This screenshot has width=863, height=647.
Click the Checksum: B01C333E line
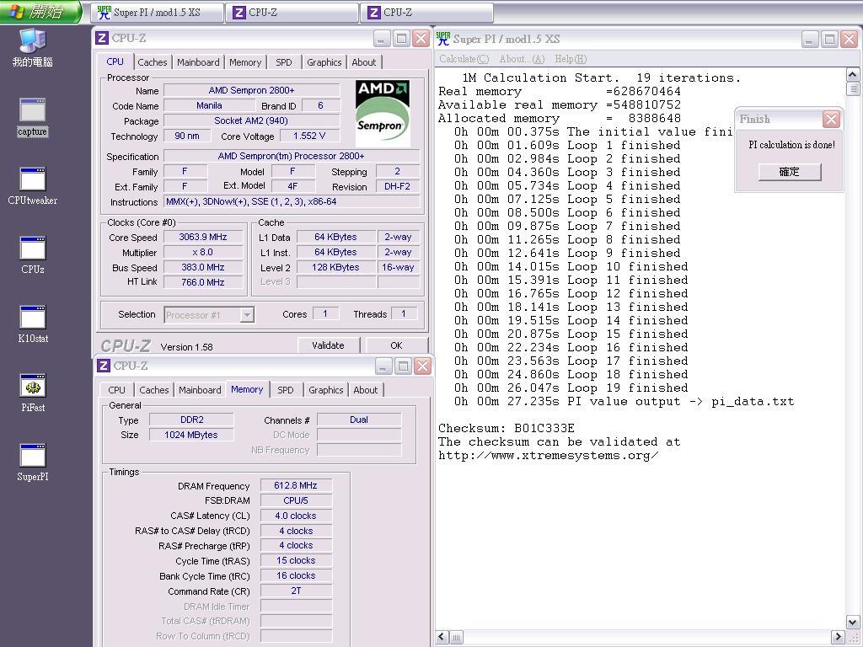(x=507, y=428)
